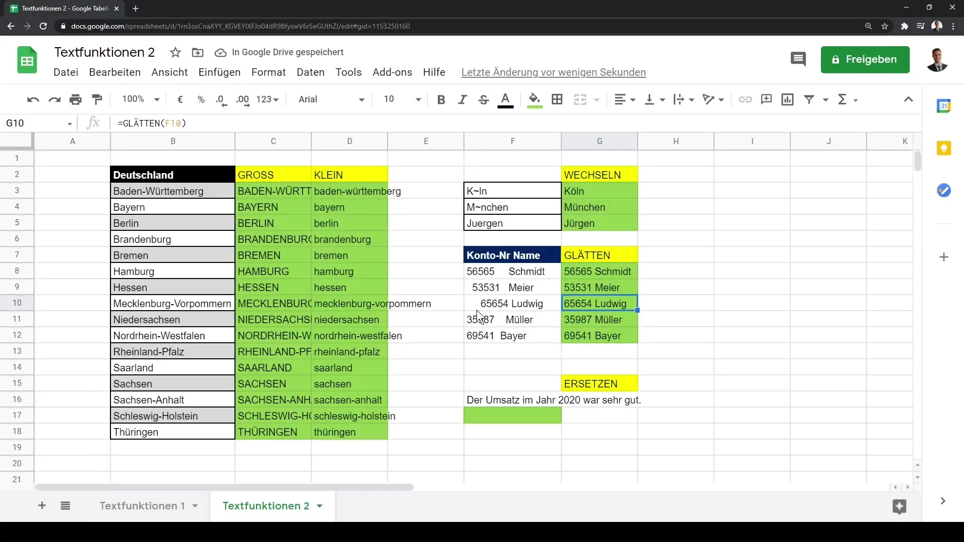Increase decimal places
The height and width of the screenshot is (542, 964).
point(243,99)
